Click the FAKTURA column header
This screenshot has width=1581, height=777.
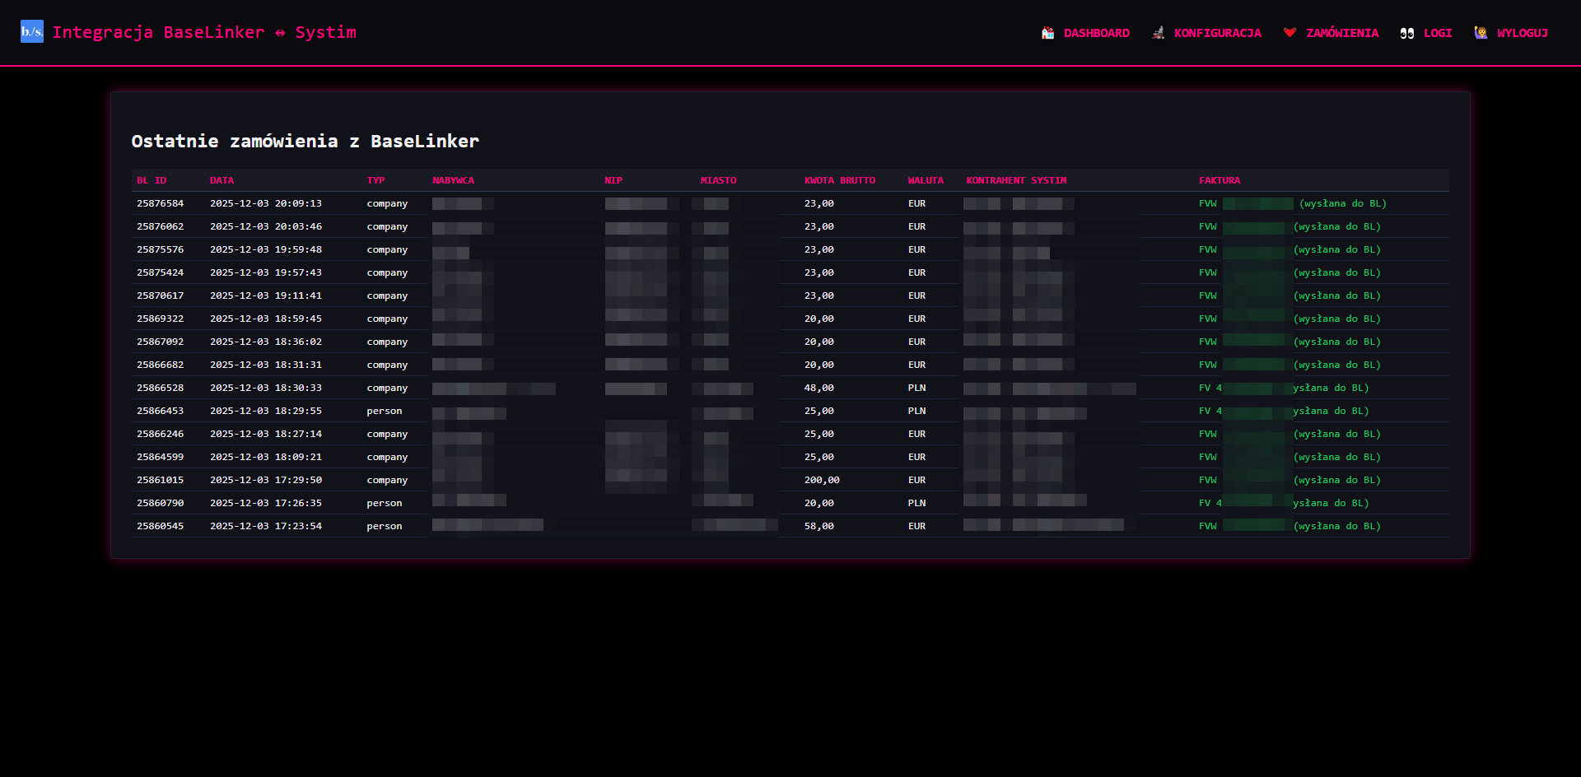(1219, 180)
